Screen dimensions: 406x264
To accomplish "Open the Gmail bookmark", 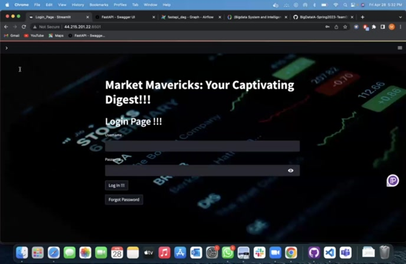I will click(12, 36).
